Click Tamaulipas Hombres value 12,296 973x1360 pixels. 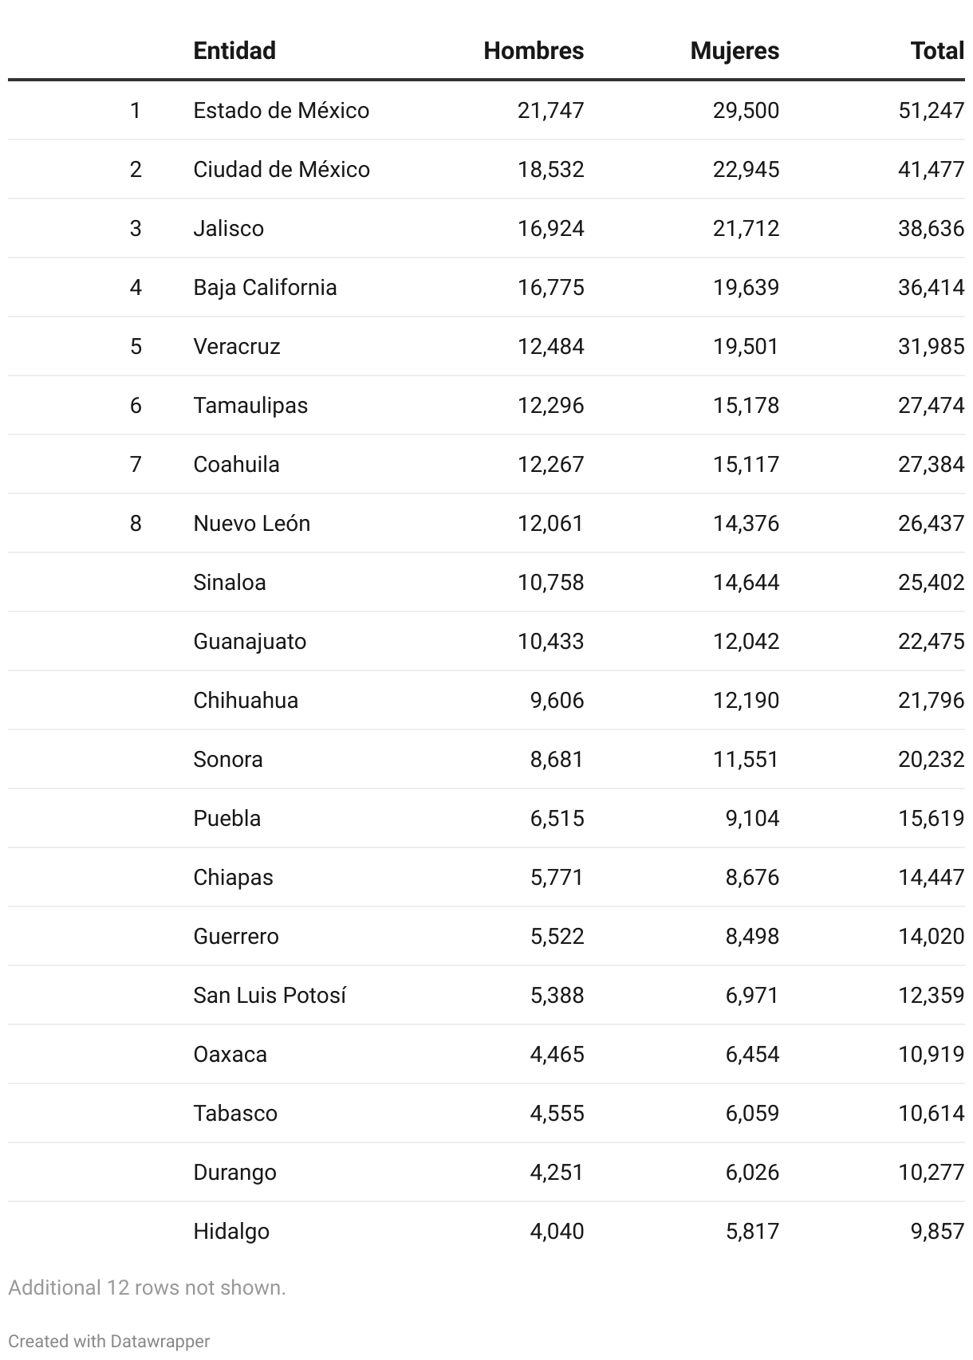tap(550, 405)
